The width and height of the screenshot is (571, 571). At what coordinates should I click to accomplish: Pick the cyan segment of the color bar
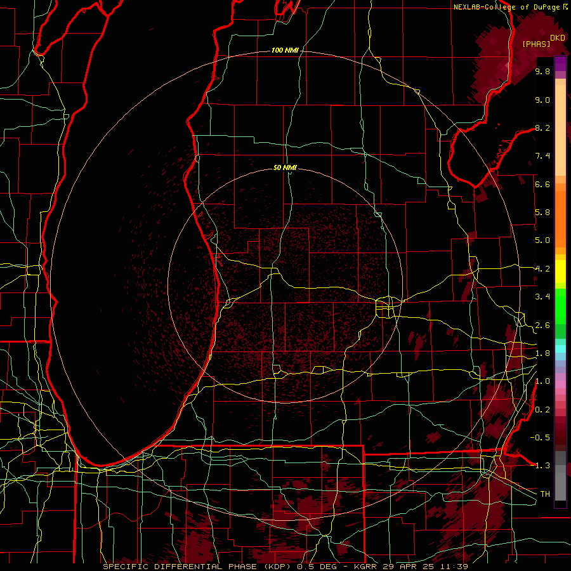point(560,349)
